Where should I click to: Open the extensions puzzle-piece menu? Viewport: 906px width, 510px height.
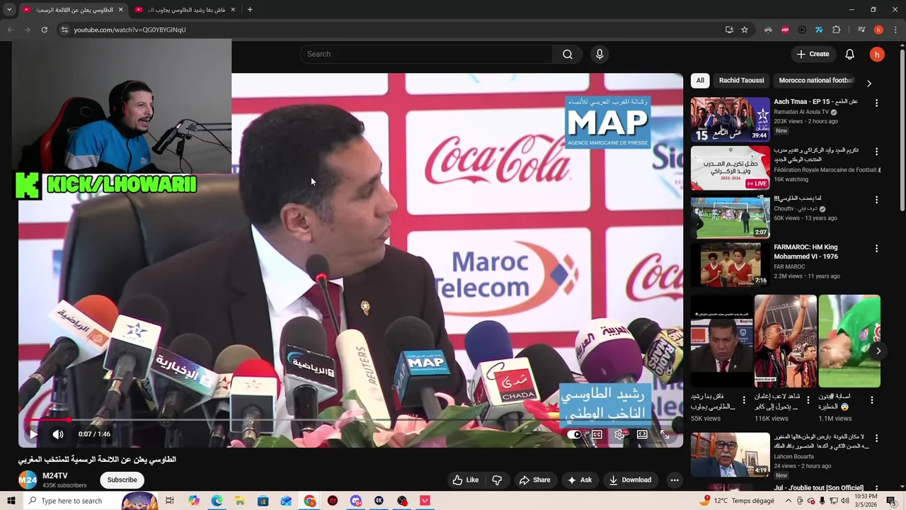coord(837,30)
